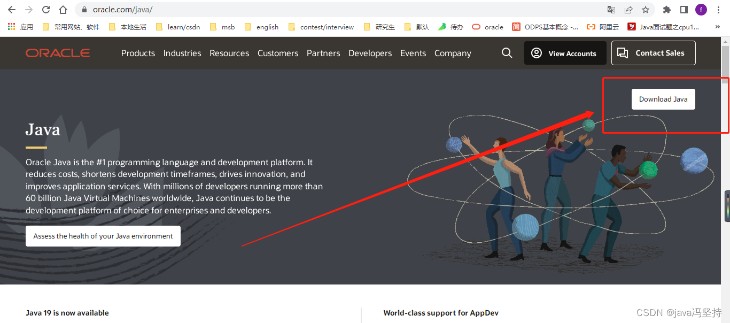The image size is (730, 323).
Task: Bookmark this page with the star icon
Action: pos(646,10)
